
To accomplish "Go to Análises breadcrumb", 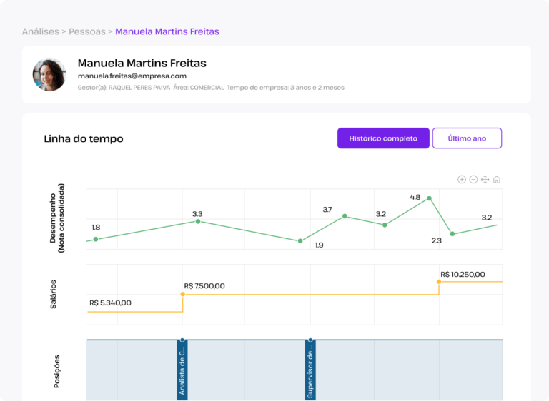I will tap(41, 31).
